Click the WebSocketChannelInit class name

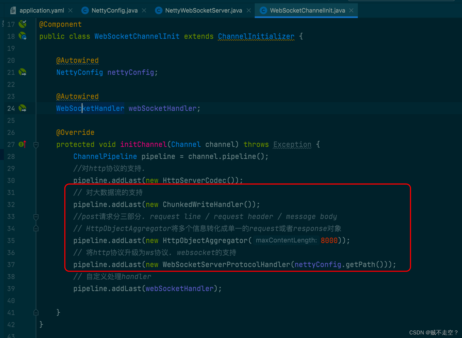tap(137, 36)
